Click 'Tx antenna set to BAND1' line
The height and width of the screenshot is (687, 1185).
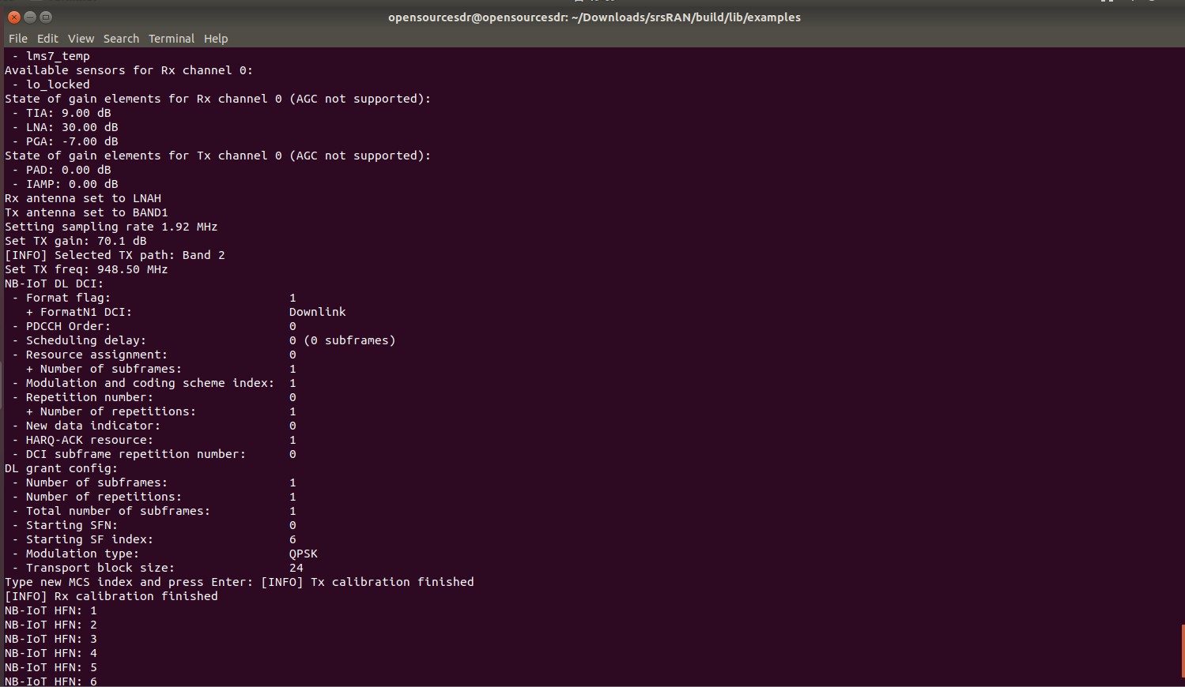[x=87, y=212]
